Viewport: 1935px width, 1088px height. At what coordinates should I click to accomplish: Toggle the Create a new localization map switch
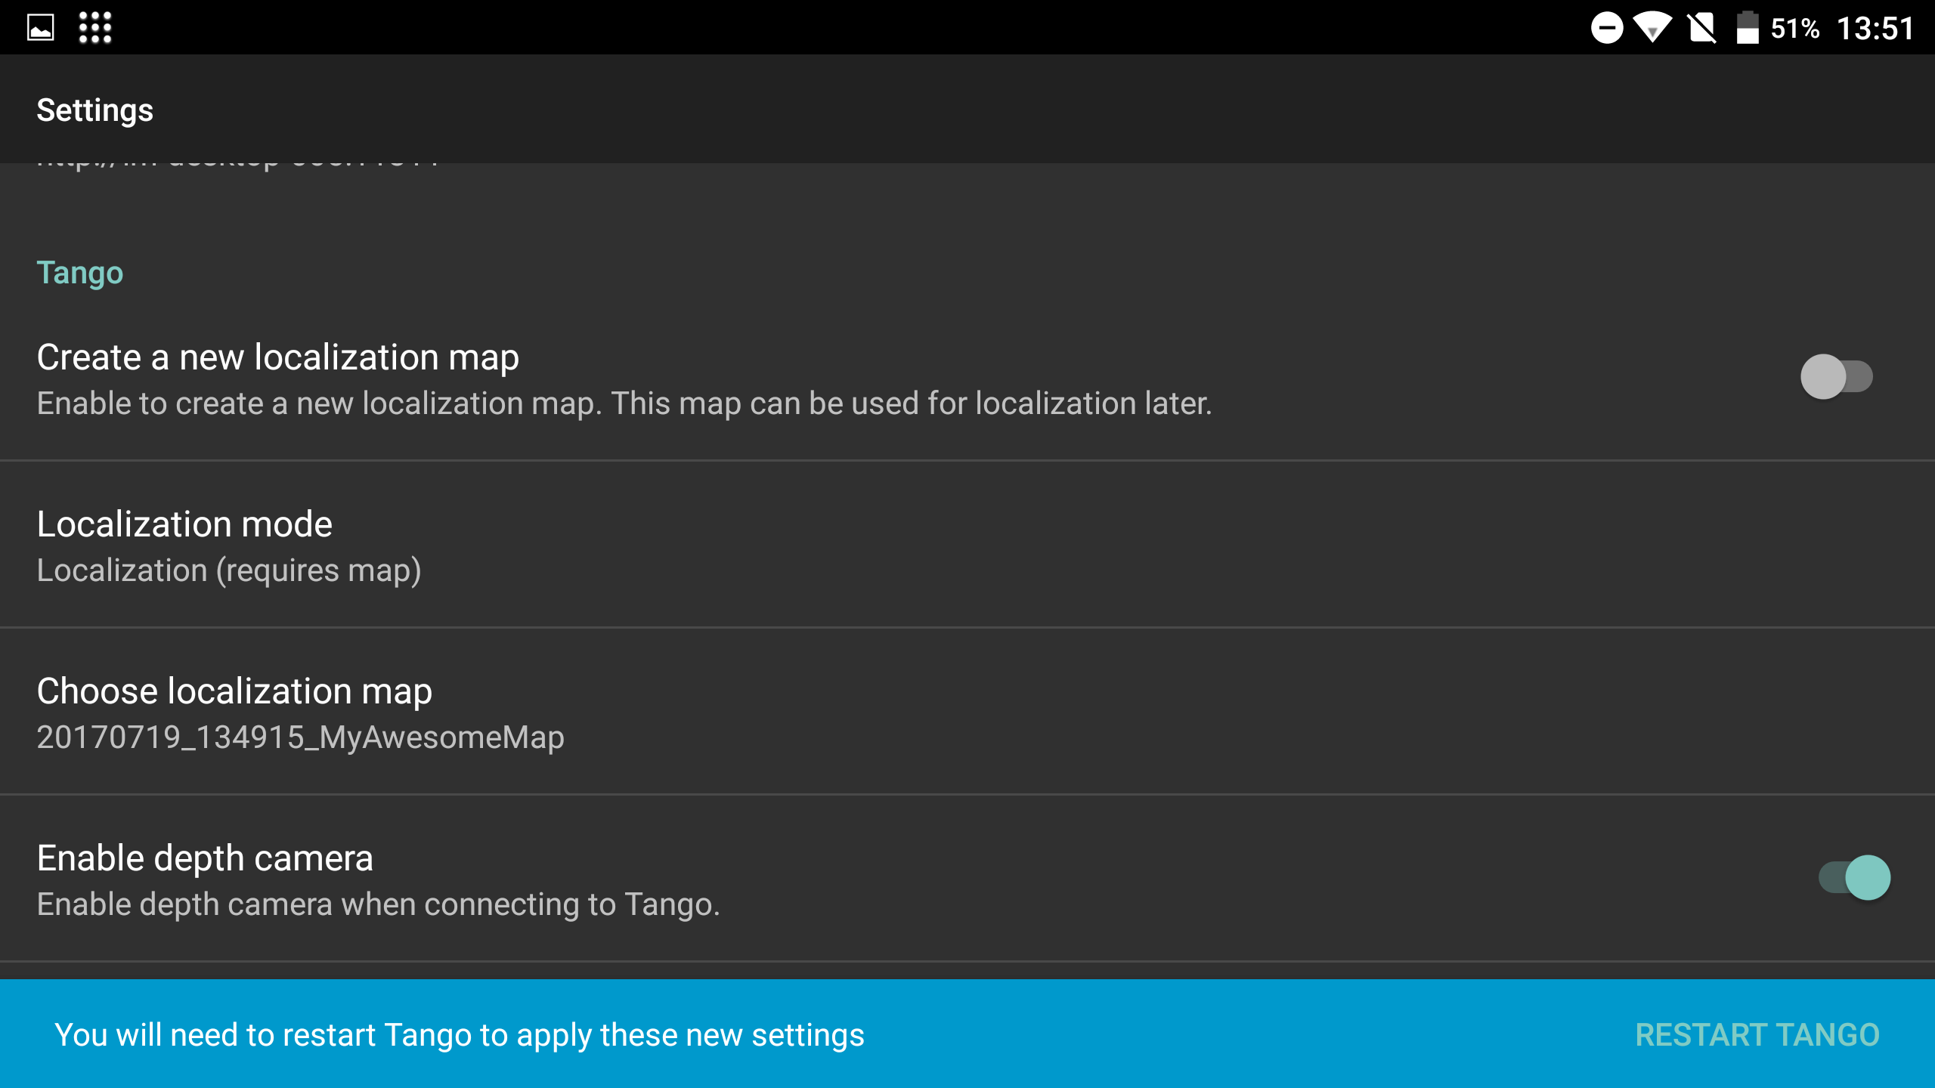(x=1836, y=376)
